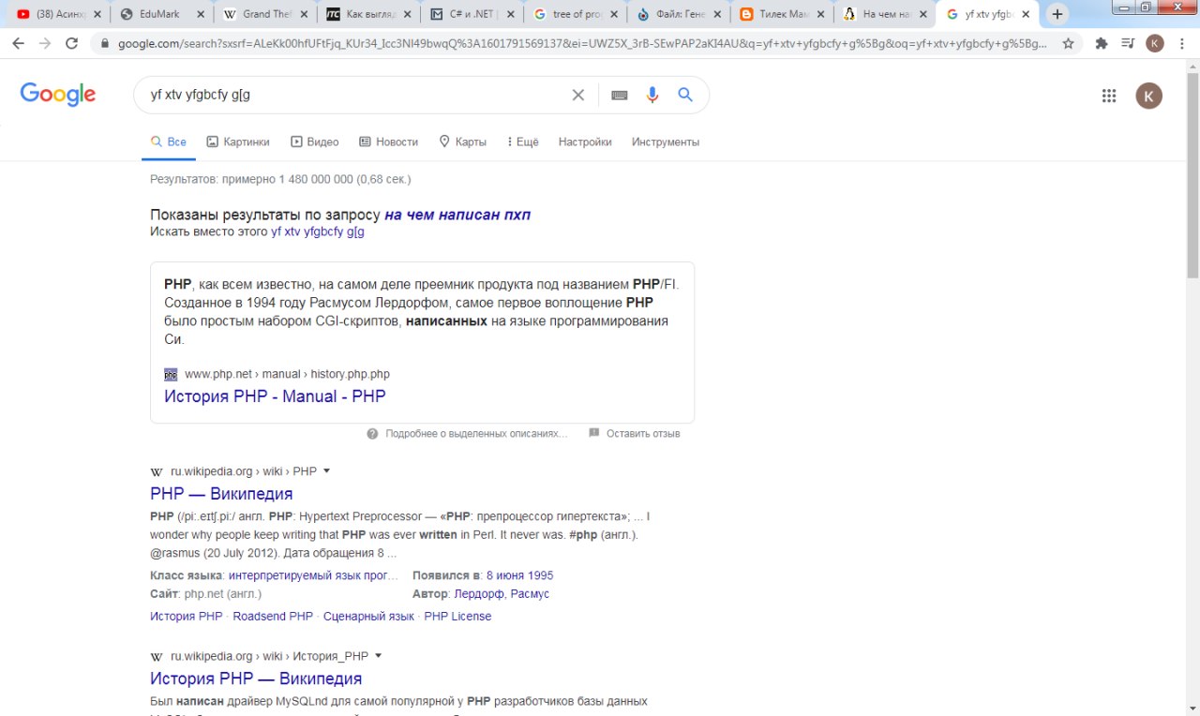Open the Google account avatar on the page

[x=1149, y=95]
